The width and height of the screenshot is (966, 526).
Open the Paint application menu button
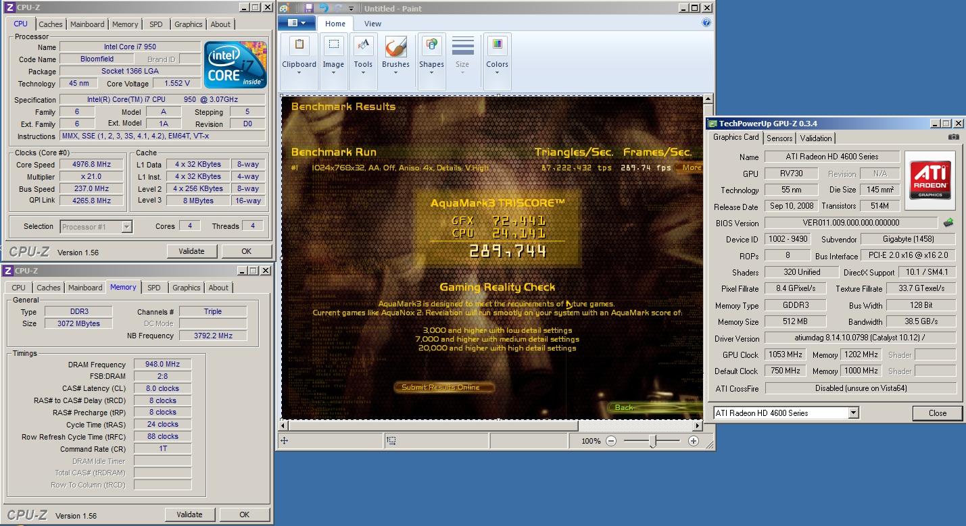tap(297, 23)
